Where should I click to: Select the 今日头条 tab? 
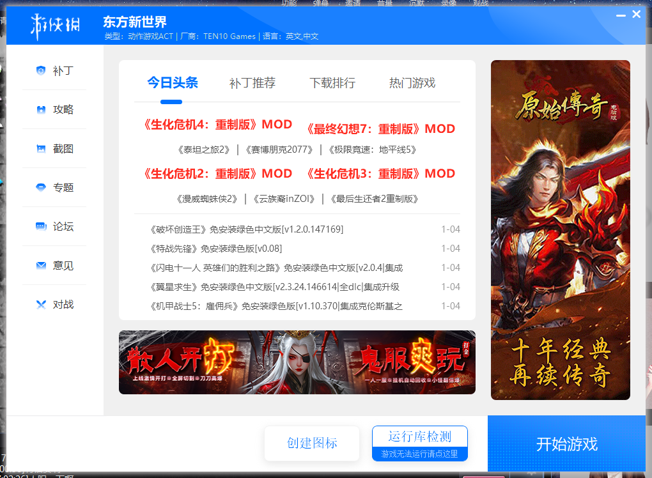tap(173, 82)
